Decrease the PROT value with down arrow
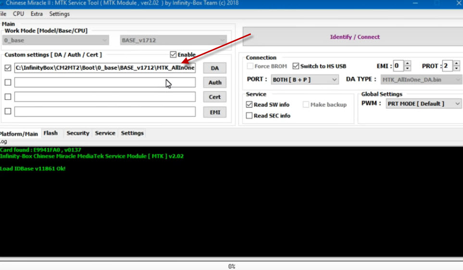 (x=456, y=68)
